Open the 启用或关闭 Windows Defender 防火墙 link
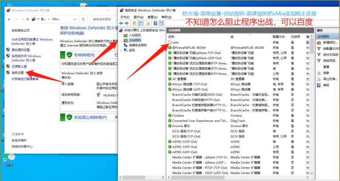Screen dimensions: 340x181 pyautogui.click(x=26, y=58)
